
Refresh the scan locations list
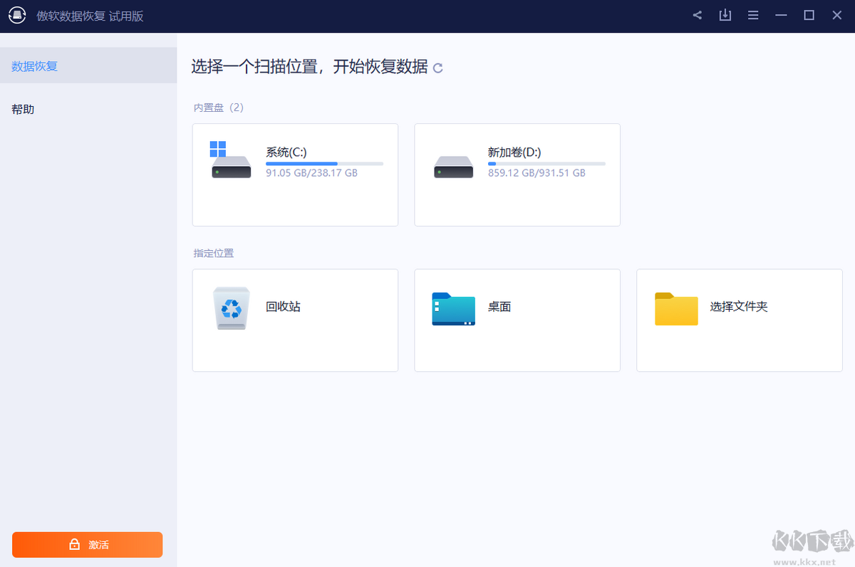pyautogui.click(x=438, y=68)
